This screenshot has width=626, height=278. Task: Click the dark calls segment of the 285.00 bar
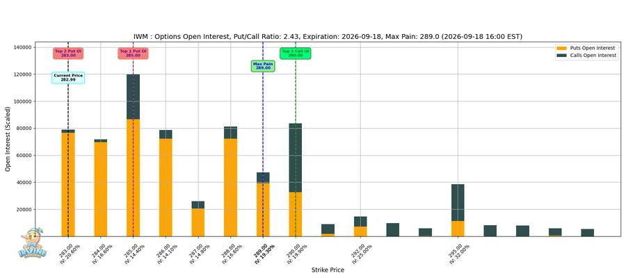[133, 97]
